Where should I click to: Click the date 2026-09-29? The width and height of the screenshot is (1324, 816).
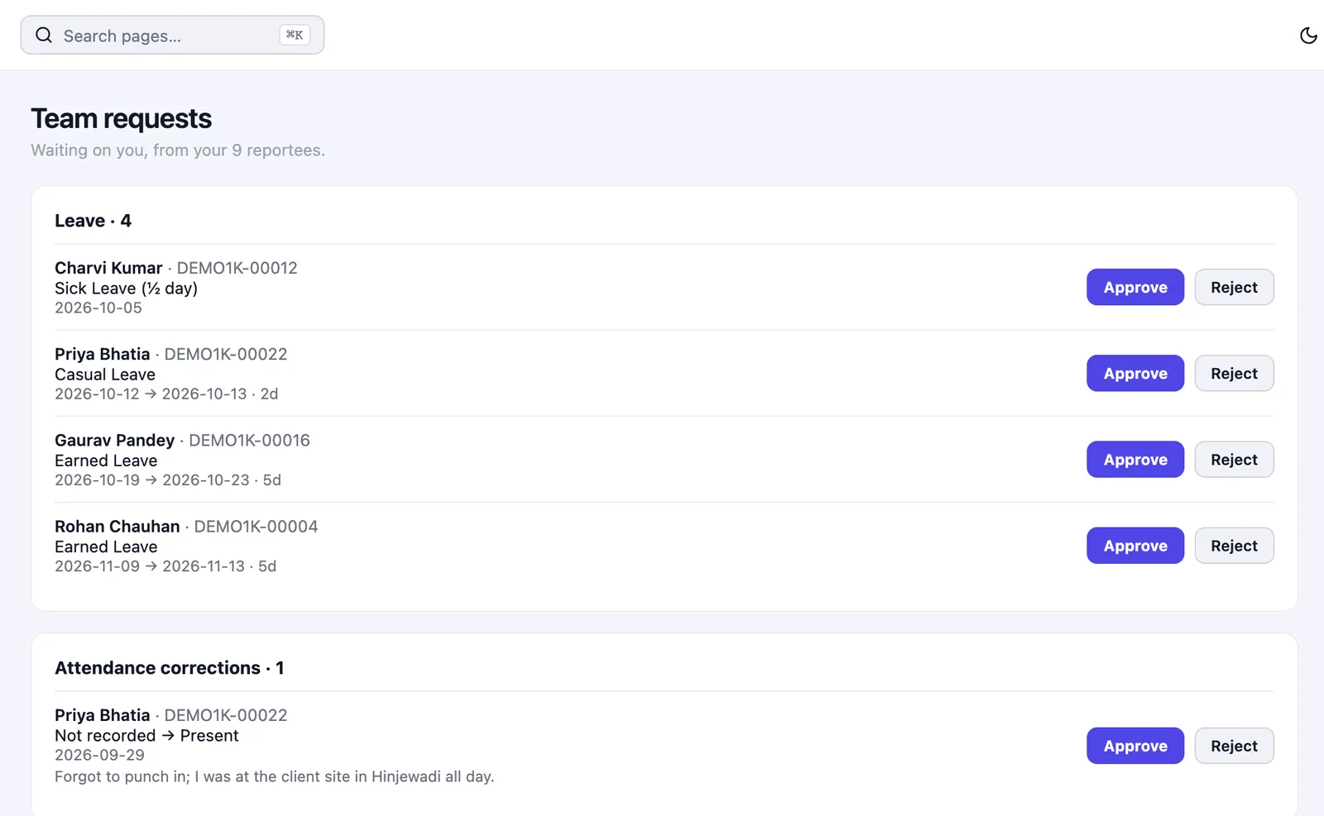click(x=99, y=755)
